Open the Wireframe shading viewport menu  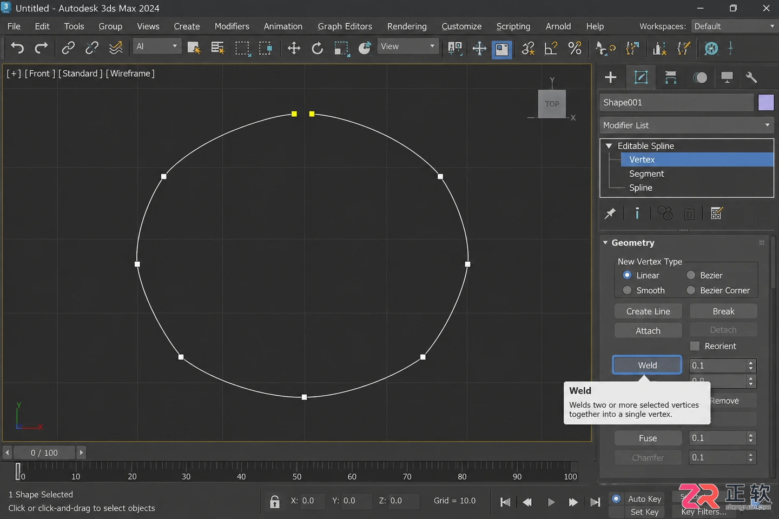(x=130, y=74)
